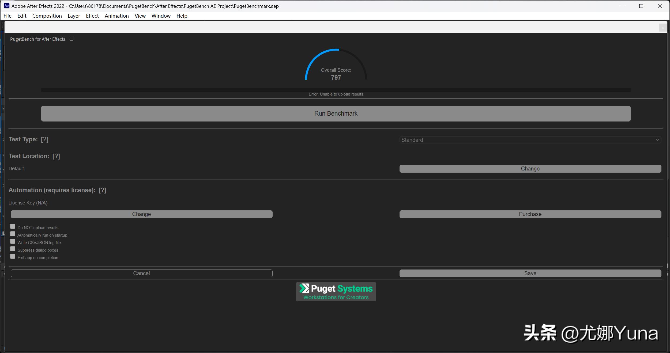The width and height of the screenshot is (670, 353).
Task: Open the Effect menu
Action: [x=92, y=16]
